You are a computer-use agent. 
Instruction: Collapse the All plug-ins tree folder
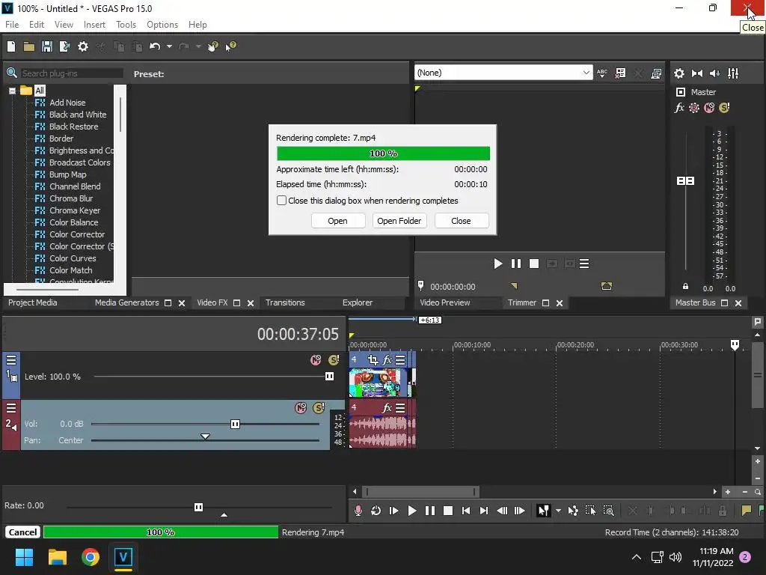tap(12, 91)
